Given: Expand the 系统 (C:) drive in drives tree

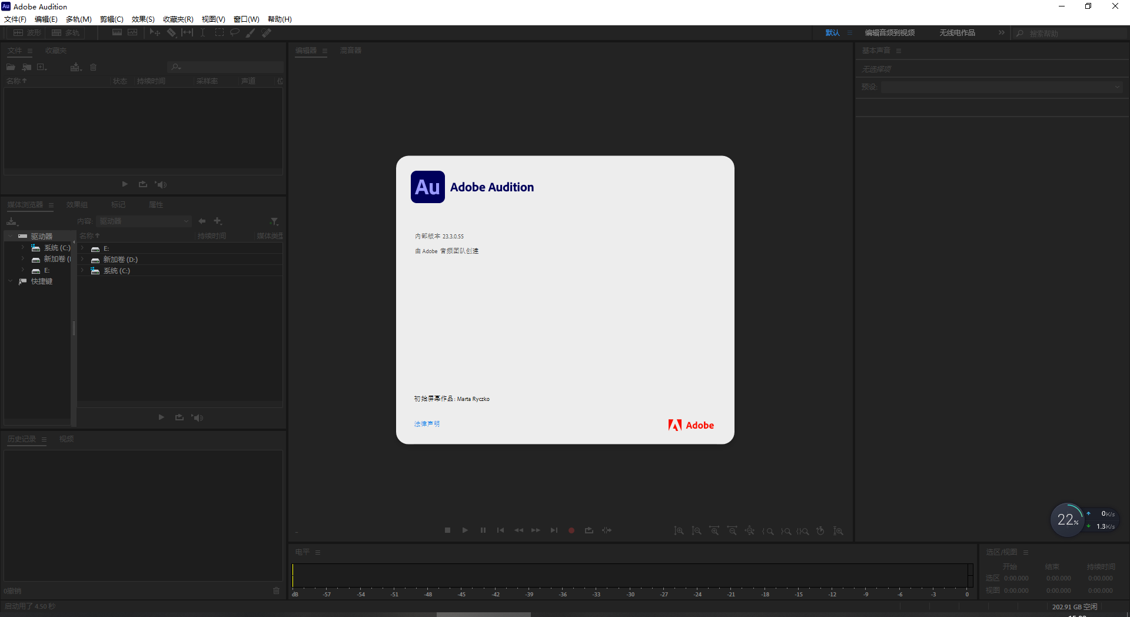Looking at the screenshot, I should pos(22,248).
